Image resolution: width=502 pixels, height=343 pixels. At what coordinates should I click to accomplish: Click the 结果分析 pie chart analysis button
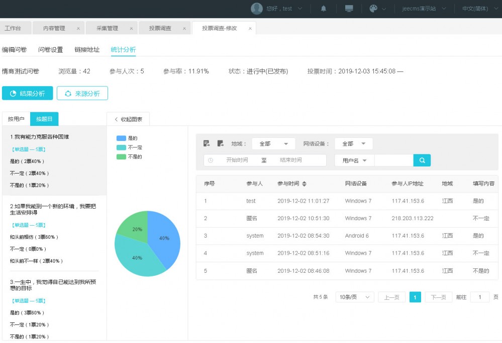(x=27, y=93)
